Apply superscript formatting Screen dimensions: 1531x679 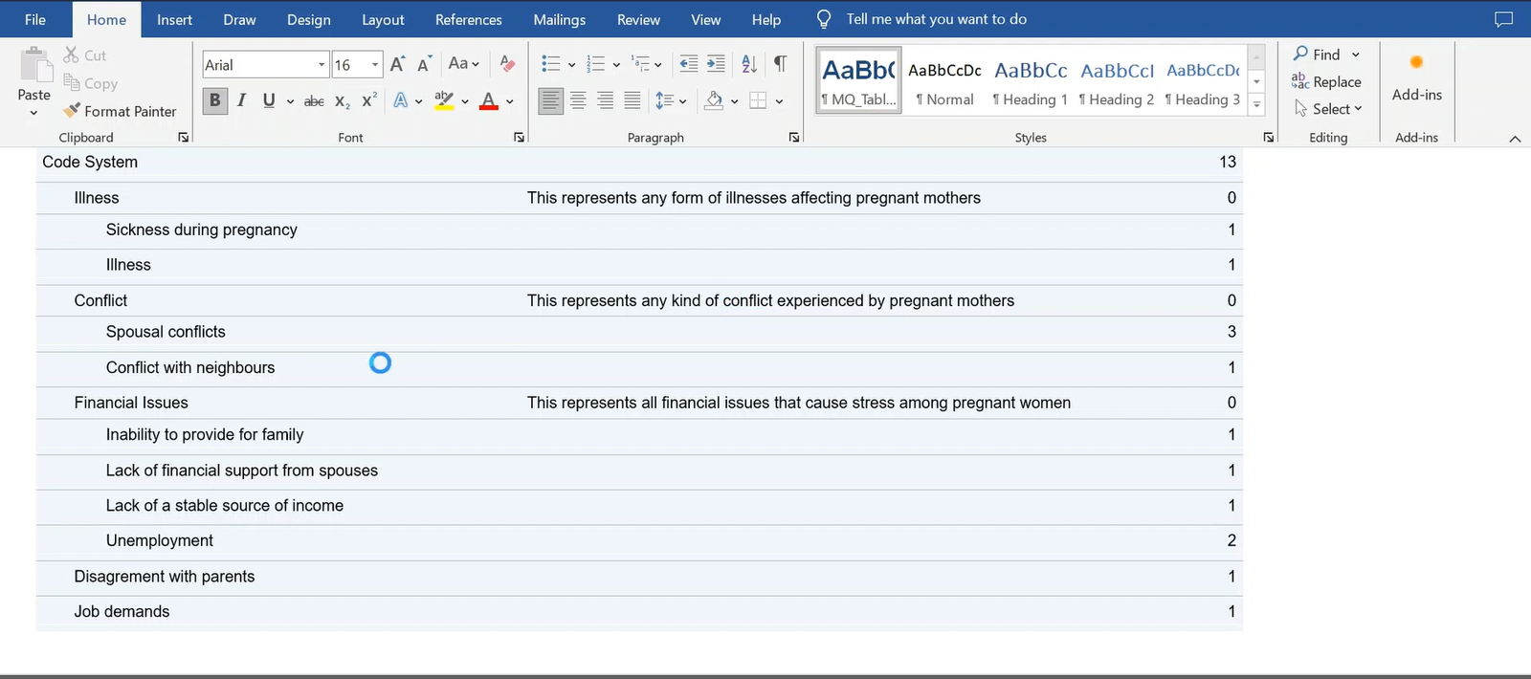pos(369,100)
